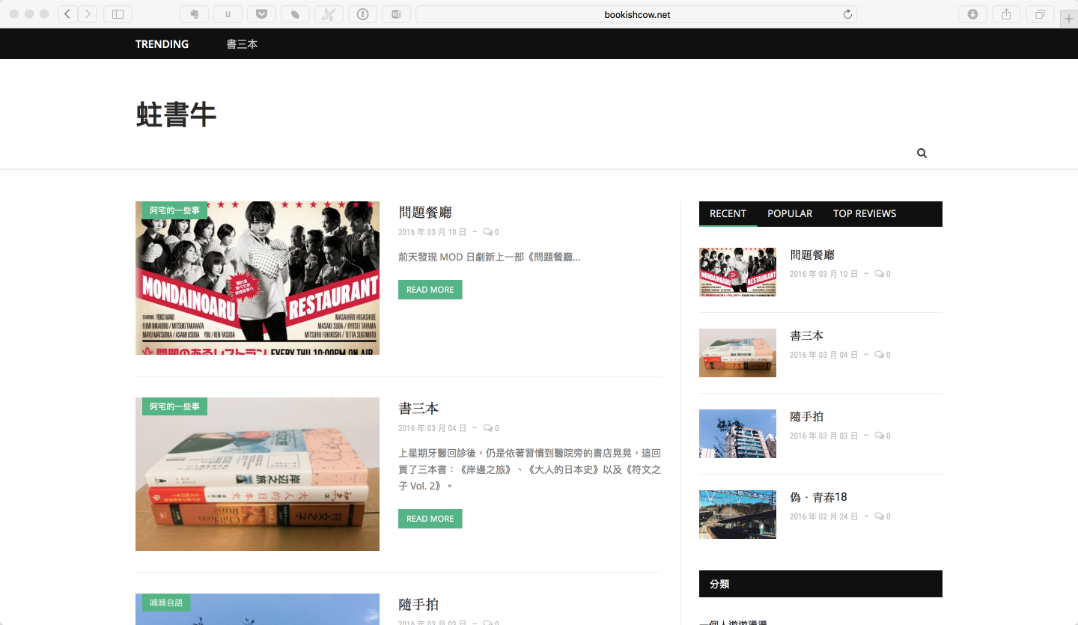The height and width of the screenshot is (625, 1078).
Task: Click READ MORE under 問題餐廳
Action: pyautogui.click(x=430, y=290)
